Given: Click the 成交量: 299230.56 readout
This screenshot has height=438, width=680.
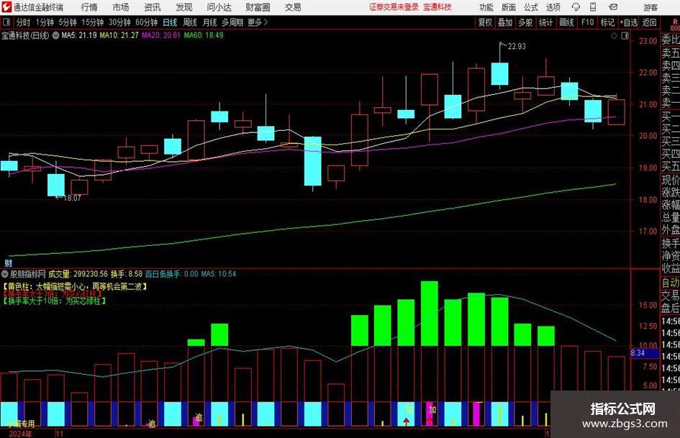Looking at the screenshot, I should click(78, 274).
